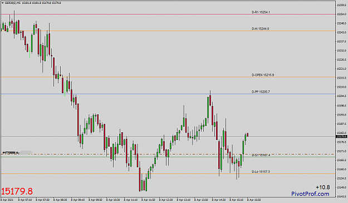Open the chart menu triangle beside GER30
Viewport: 348px width, 203px height.
click(x=2, y=3)
